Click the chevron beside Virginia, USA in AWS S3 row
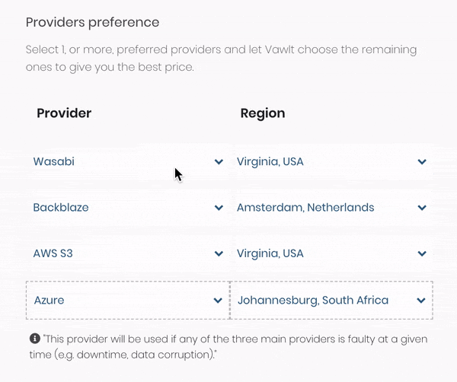The width and height of the screenshot is (457, 382). 422,253
